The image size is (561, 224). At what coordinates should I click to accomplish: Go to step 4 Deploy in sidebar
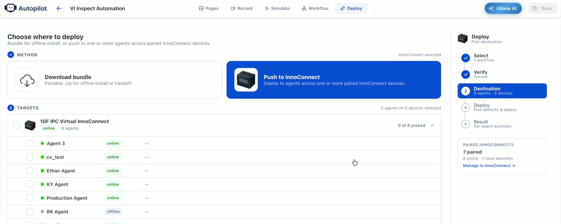coord(502,107)
